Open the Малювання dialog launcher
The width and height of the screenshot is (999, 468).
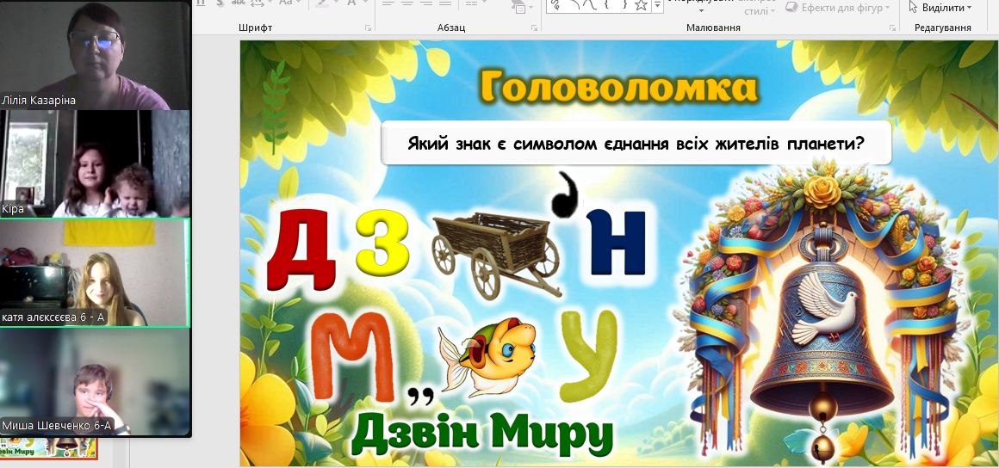click(x=893, y=28)
